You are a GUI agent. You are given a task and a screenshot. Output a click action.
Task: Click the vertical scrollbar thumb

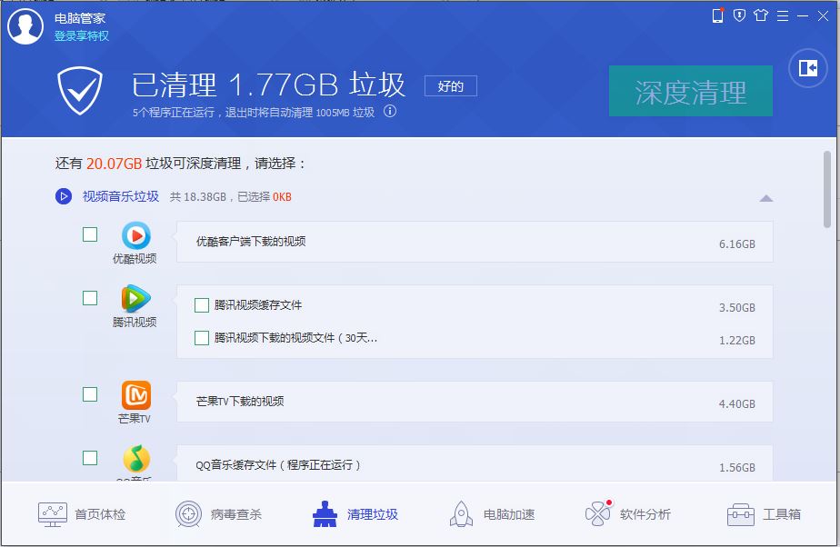(827, 189)
